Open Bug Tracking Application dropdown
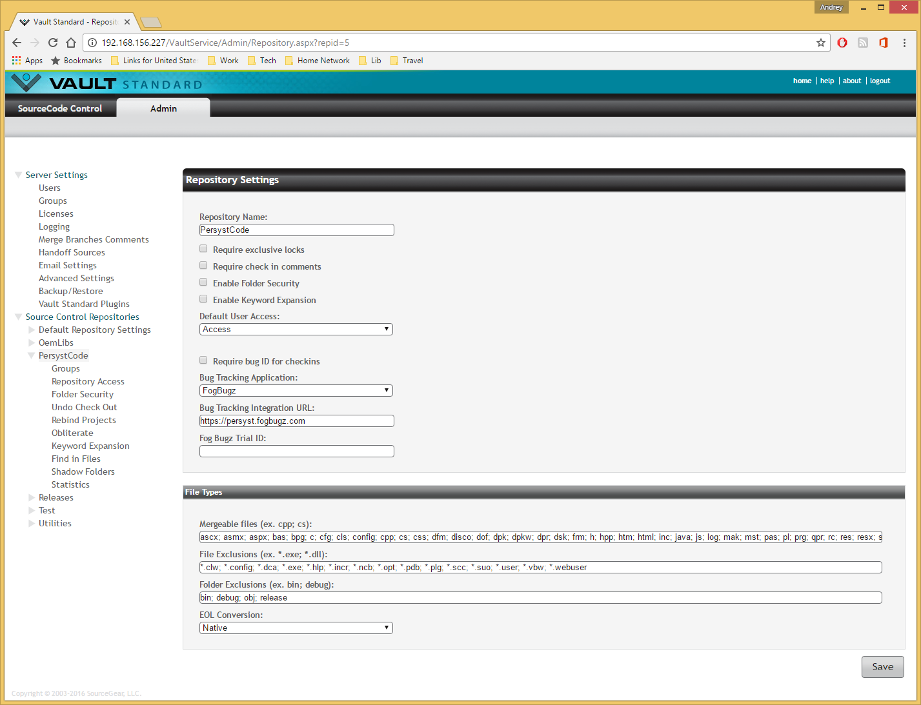This screenshot has height=705, width=921. (296, 390)
